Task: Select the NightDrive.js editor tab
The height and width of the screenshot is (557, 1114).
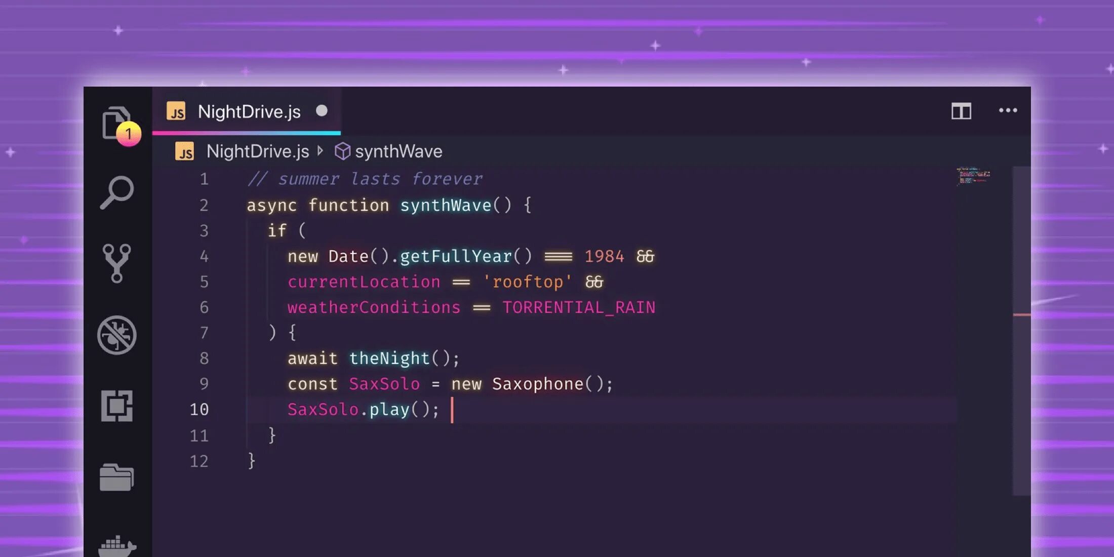Action: (x=249, y=112)
